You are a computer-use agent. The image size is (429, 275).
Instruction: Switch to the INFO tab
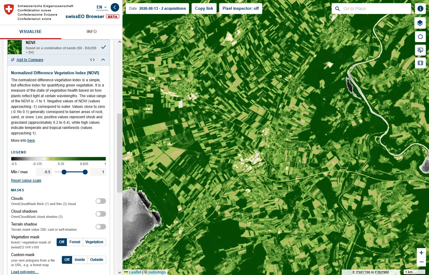(92, 31)
